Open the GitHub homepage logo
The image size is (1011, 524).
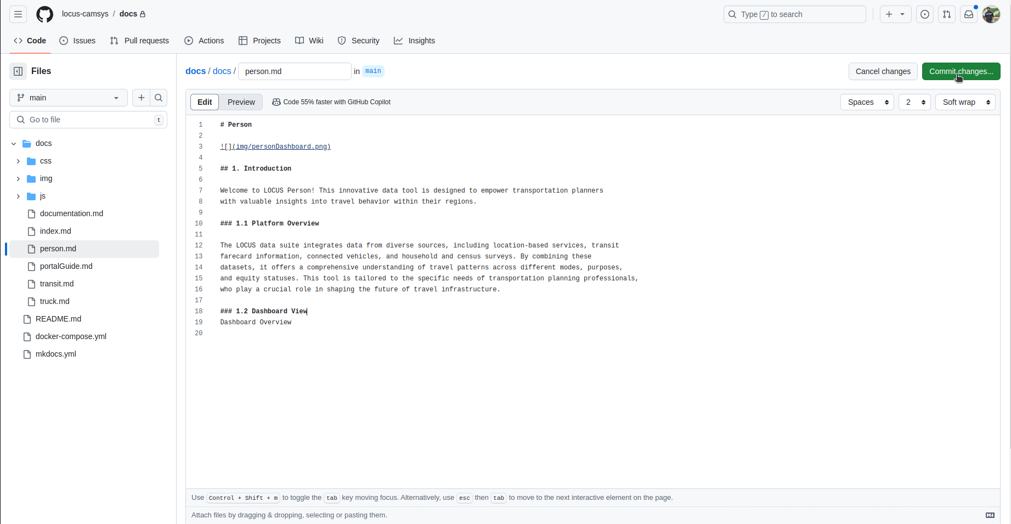[x=45, y=14]
